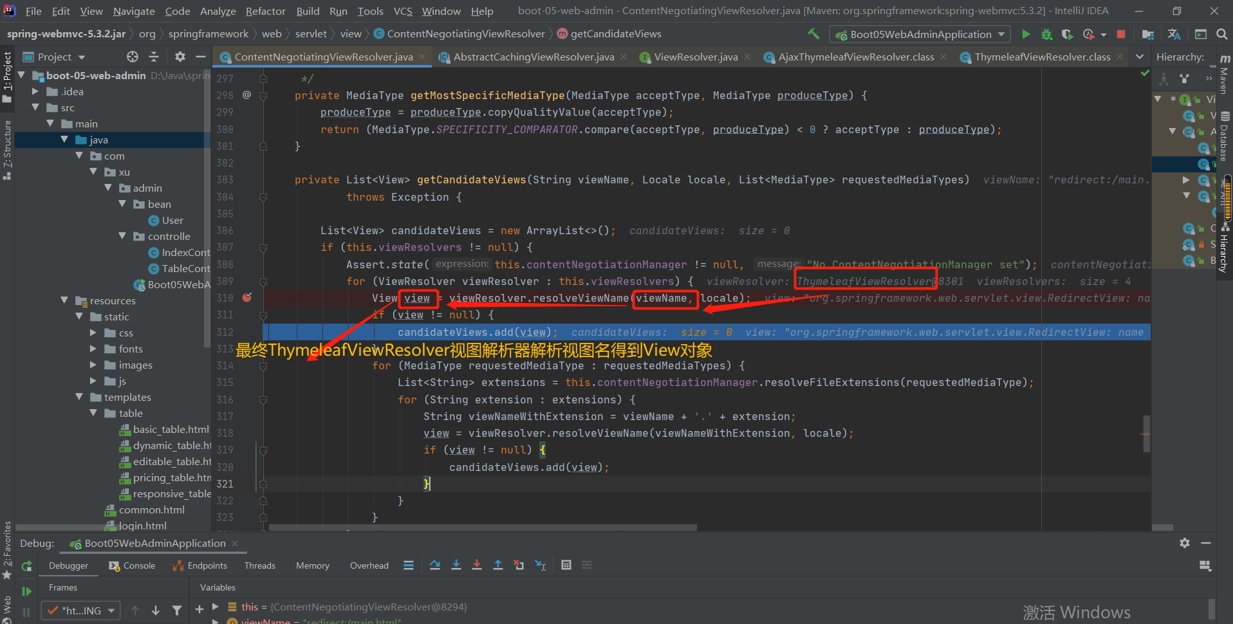The height and width of the screenshot is (624, 1233).
Task: Switch to the Console tab in Debug
Action: 132,565
